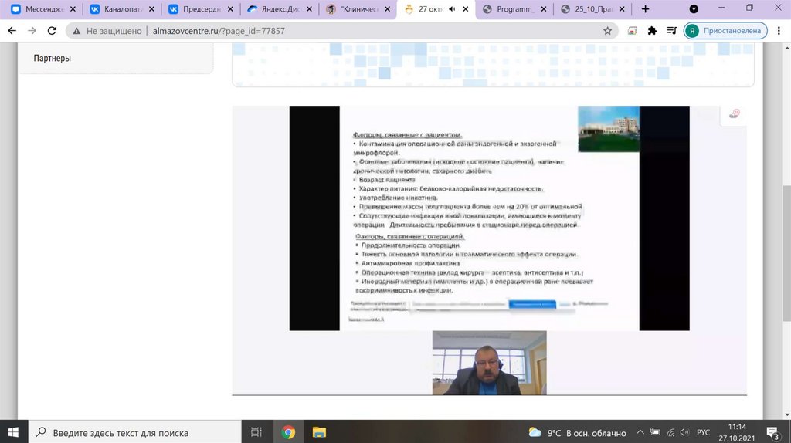Open the Chrome three-dot menu
This screenshot has width=791, height=443.
[x=779, y=31]
